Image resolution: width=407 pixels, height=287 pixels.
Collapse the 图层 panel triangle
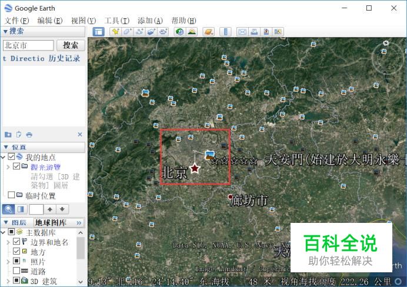[6, 222]
